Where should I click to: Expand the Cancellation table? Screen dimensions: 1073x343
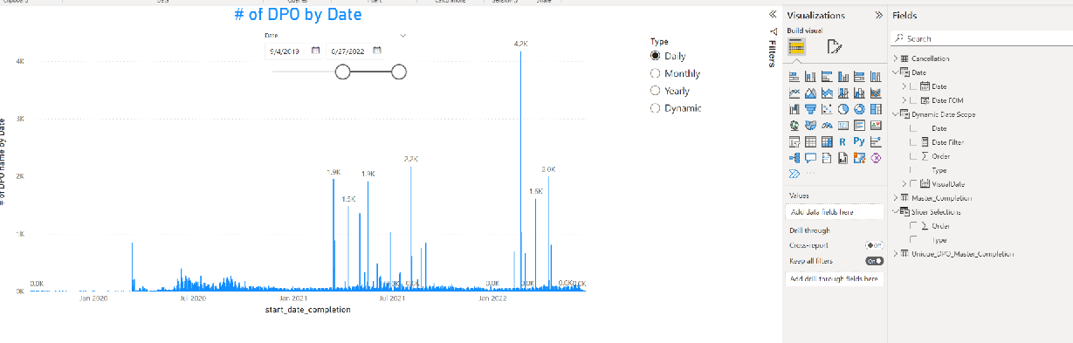tap(895, 58)
